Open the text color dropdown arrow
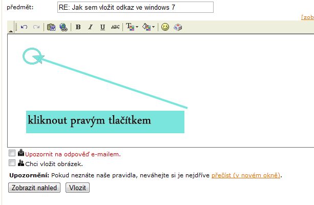The width and height of the screenshot is (314, 205). (x=137, y=27)
